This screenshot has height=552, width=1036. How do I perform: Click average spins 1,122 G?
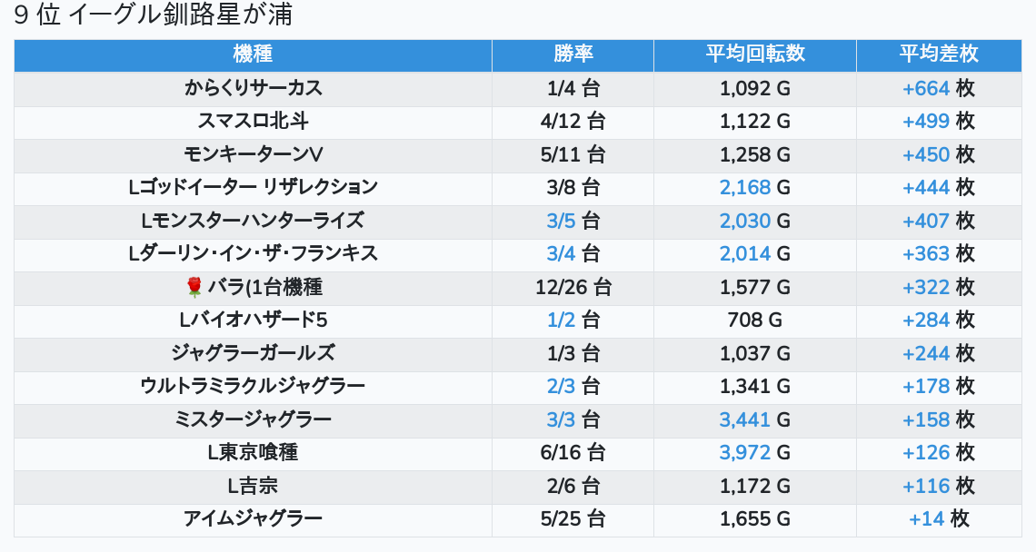pyautogui.click(x=755, y=122)
